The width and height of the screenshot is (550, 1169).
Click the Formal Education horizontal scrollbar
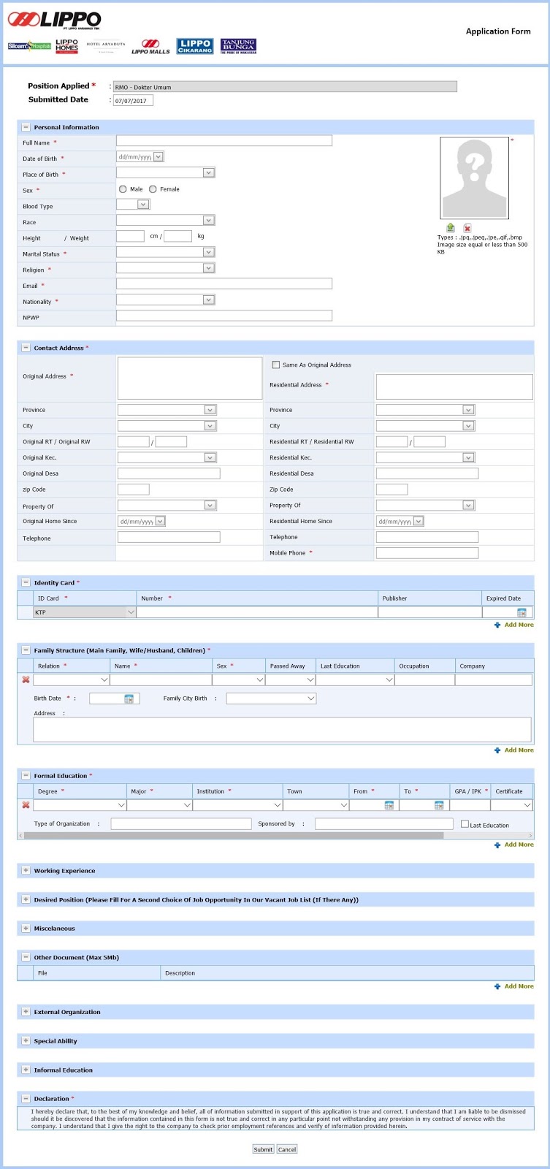tap(234, 835)
